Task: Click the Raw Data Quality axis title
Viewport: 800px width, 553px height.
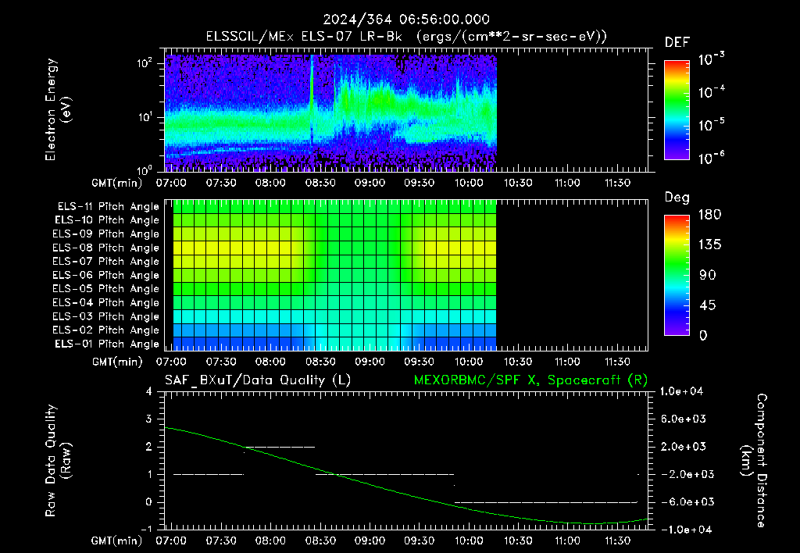Action: [56, 461]
